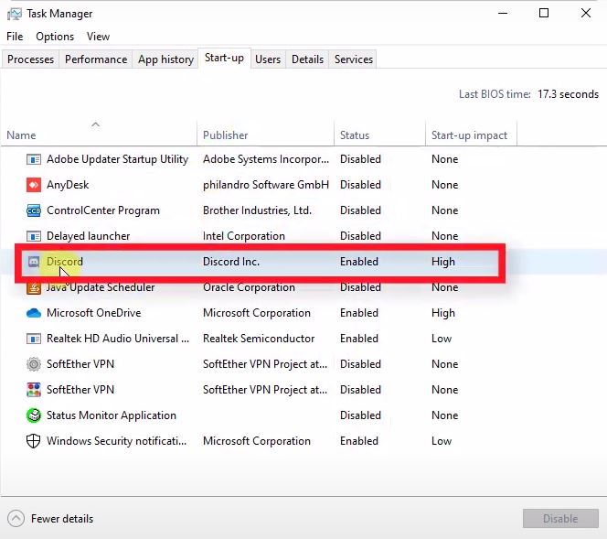Click the SoftEther VPN gear icon
Screen dimensions: 607x539
(x=34, y=364)
